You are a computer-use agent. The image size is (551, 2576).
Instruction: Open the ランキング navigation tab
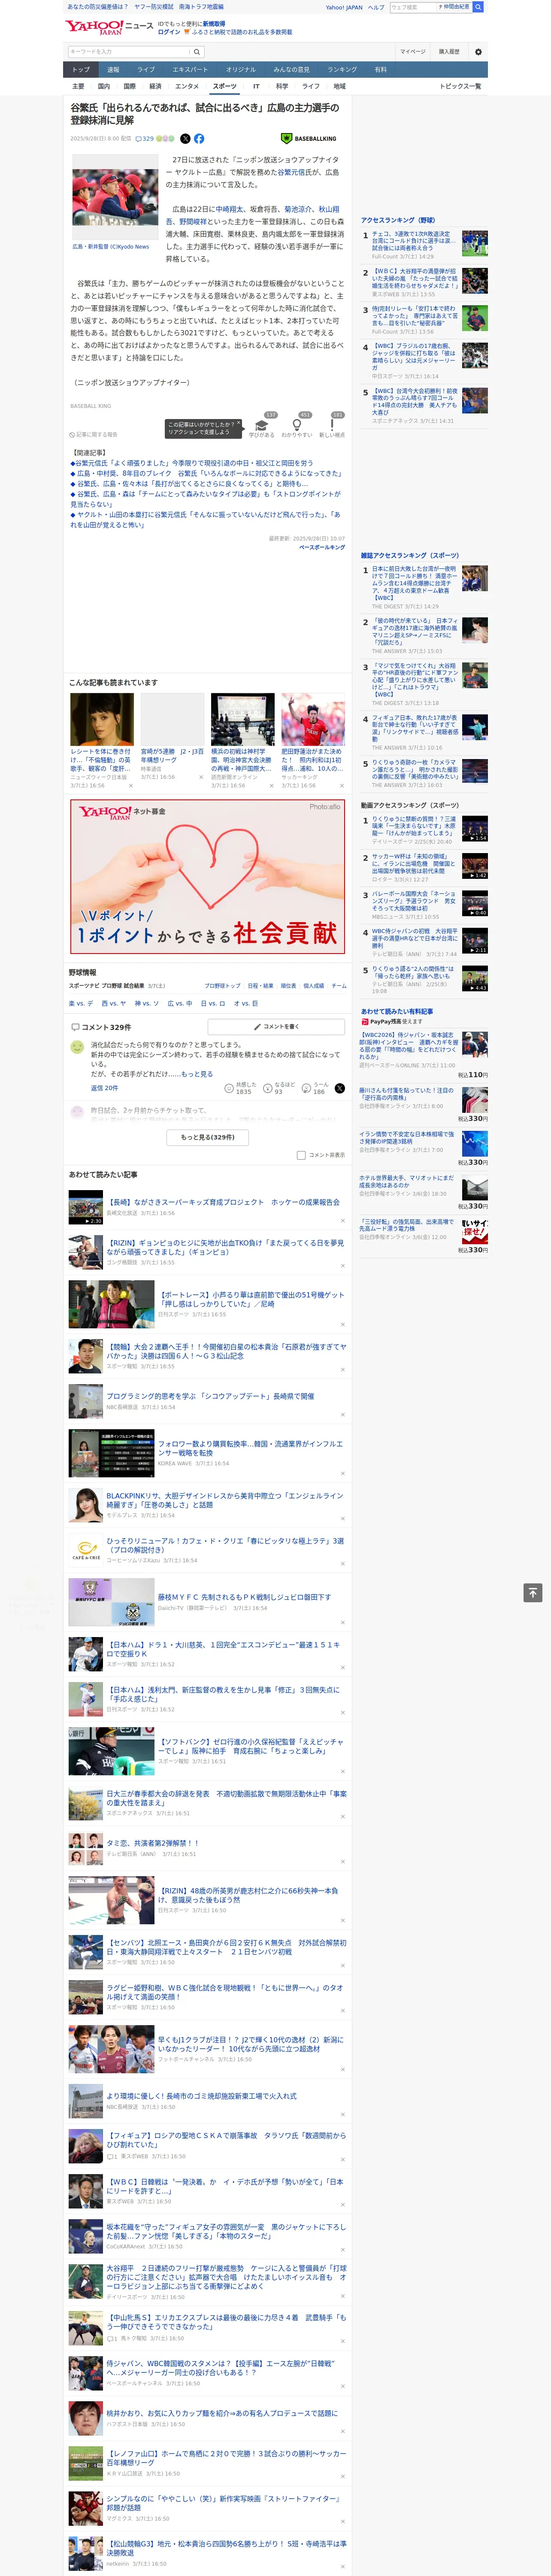click(x=342, y=70)
